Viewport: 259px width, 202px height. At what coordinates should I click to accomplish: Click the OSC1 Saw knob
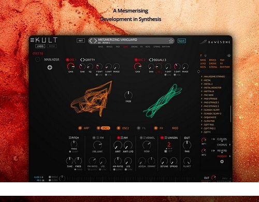[82, 67]
